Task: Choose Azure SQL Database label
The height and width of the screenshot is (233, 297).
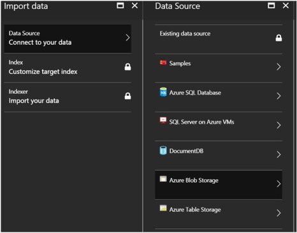Action: point(195,93)
